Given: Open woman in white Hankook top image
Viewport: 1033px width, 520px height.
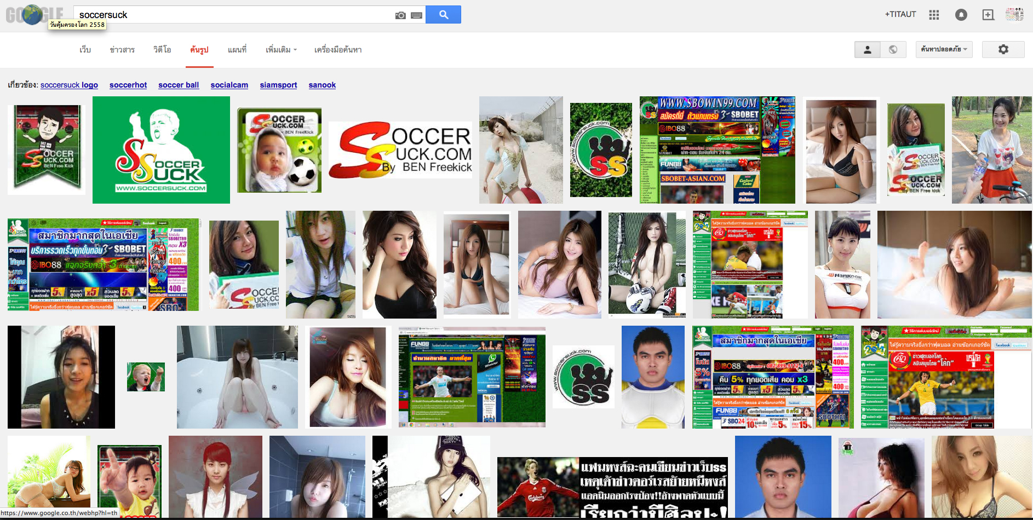Looking at the screenshot, I should 842,264.
